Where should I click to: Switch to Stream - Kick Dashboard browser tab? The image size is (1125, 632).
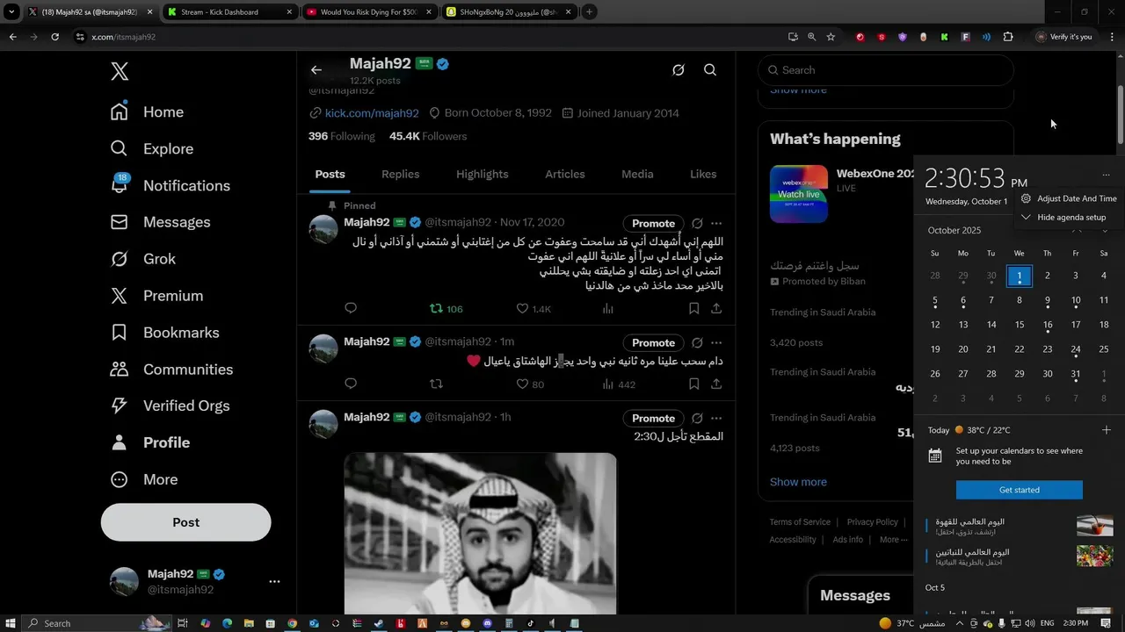tap(229, 12)
